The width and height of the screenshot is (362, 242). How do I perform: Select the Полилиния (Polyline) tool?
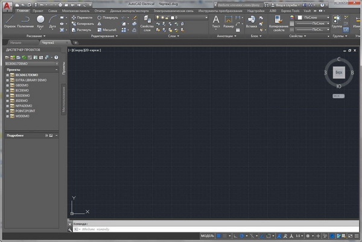click(x=25, y=20)
